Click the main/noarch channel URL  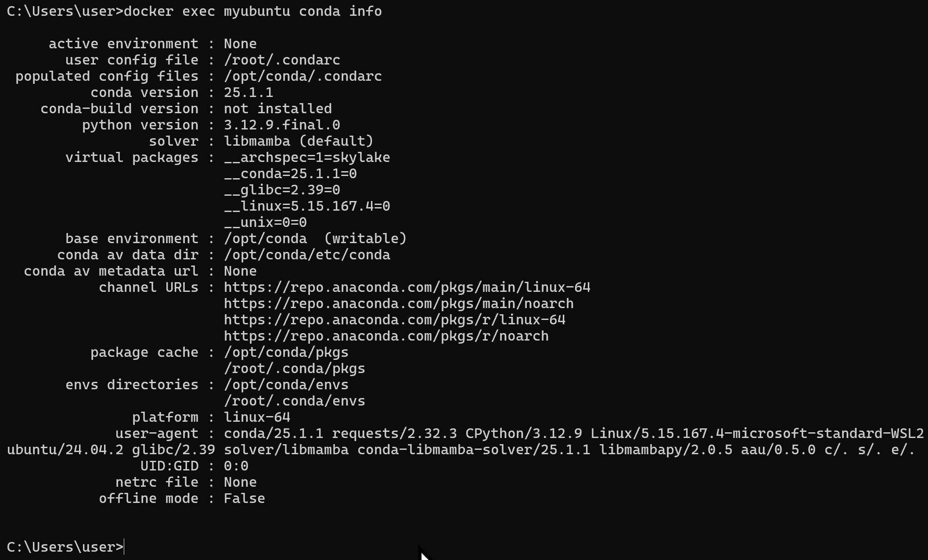pyautogui.click(x=399, y=304)
